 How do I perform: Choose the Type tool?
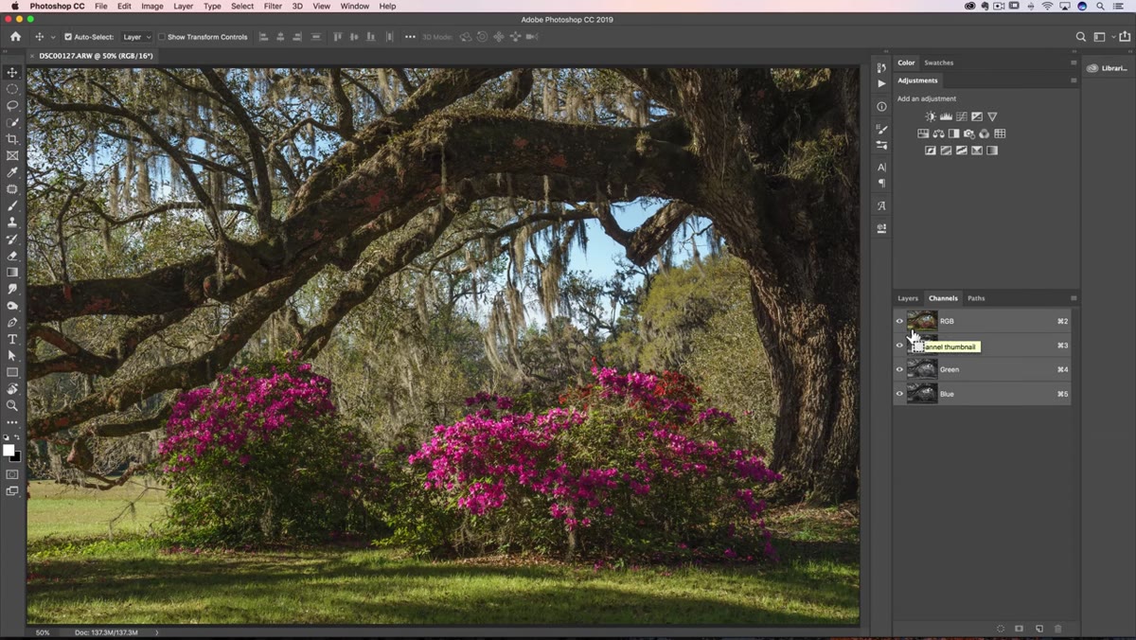pos(12,339)
